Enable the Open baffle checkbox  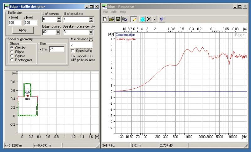tap(73, 51)
